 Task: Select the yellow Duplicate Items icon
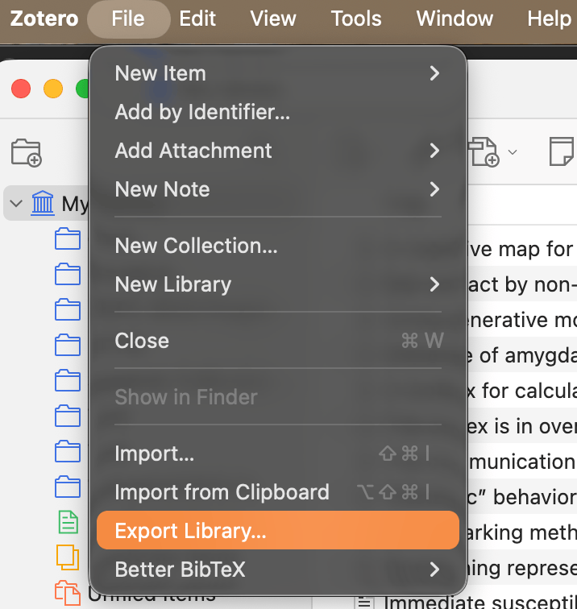68,557
